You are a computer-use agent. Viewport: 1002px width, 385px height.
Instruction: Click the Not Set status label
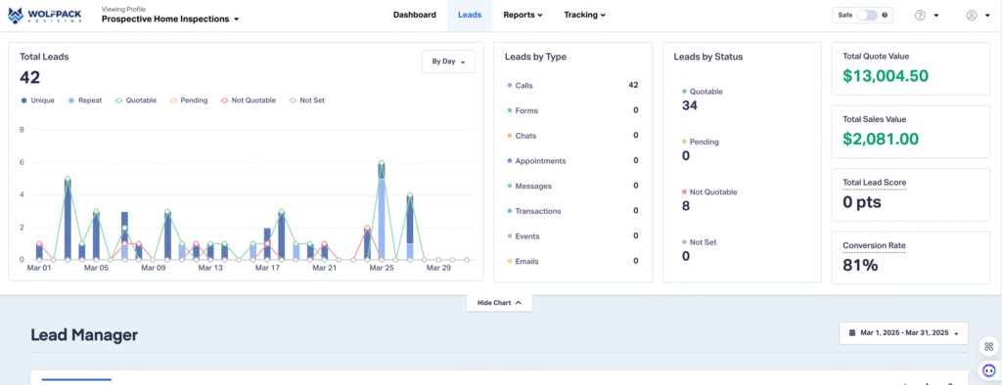tap(703, 242)
